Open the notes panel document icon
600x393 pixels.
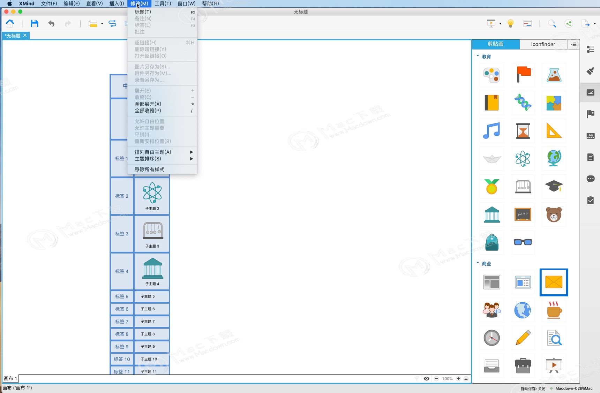coord(590,157)
